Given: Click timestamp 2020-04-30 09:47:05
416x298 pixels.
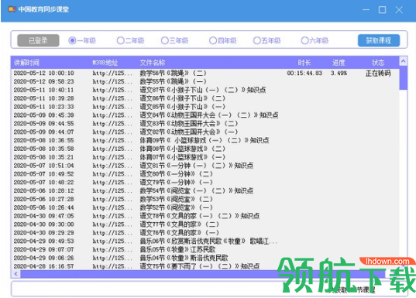Looking at the screenshot, I should point(44,216).
